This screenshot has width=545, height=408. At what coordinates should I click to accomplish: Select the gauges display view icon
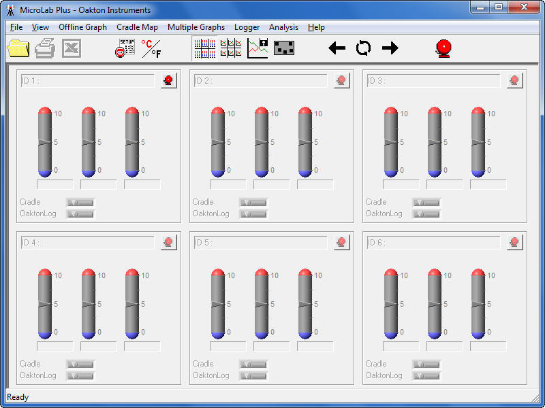click(x=205, y=48)
